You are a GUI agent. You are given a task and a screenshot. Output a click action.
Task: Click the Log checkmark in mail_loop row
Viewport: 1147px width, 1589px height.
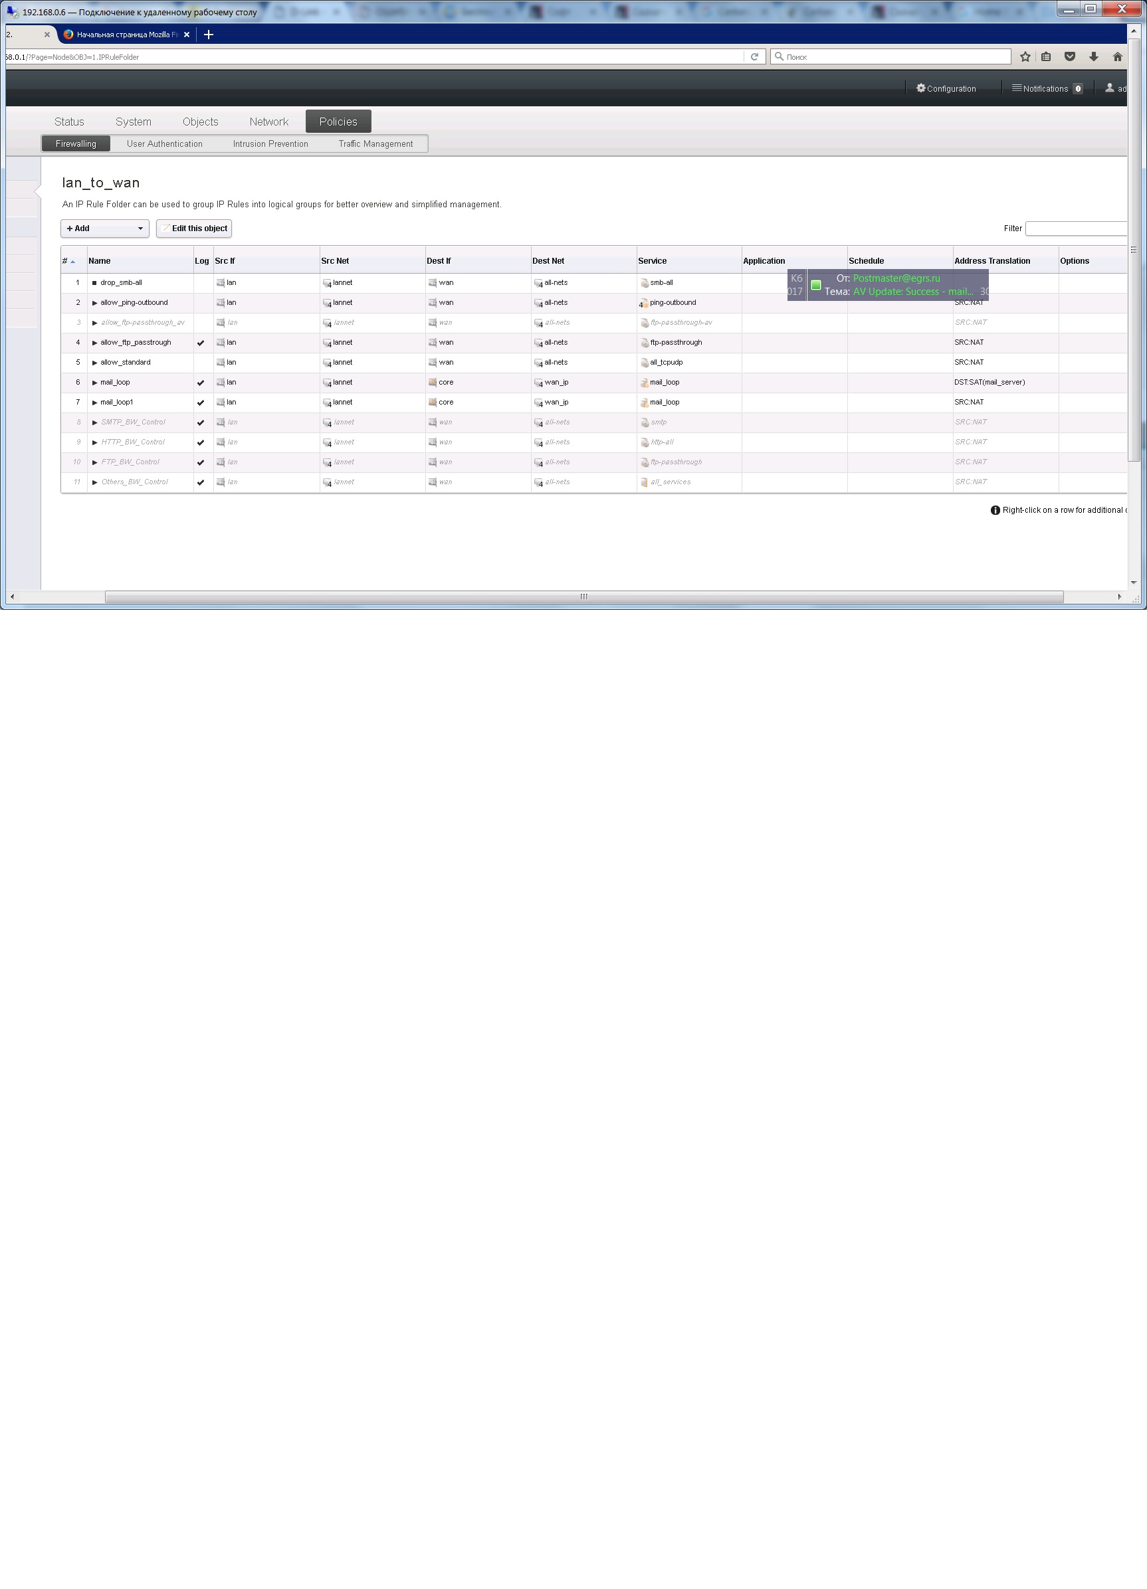(x=201, y=383)
